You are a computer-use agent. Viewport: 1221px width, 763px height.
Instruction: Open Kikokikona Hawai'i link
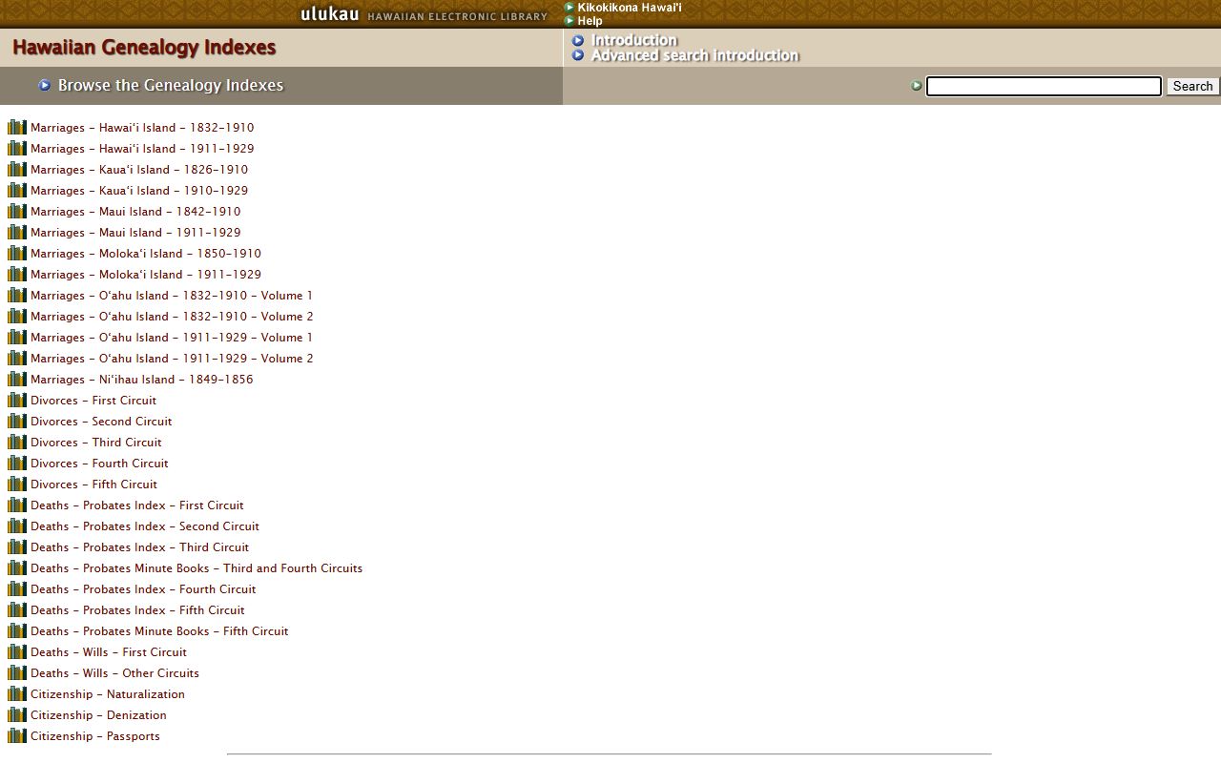(x=630, y=8)
